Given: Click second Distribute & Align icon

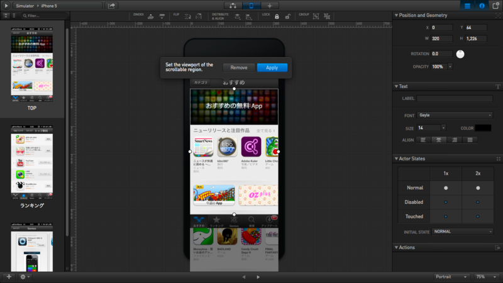Looking at the screenshot, I should 248,17.
